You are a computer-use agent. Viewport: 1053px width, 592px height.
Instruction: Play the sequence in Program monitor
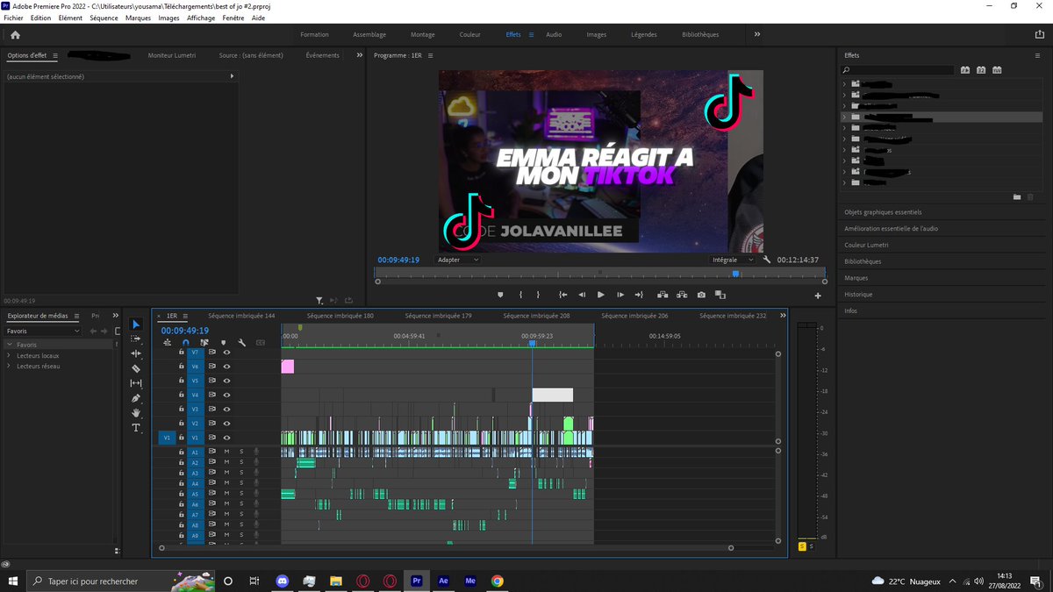[x=601, y=295]
